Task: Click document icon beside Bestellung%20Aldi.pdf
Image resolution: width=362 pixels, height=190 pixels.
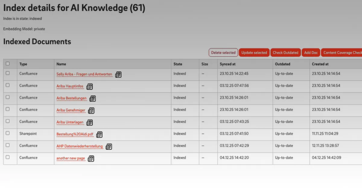Action: (x=99, y=135)
